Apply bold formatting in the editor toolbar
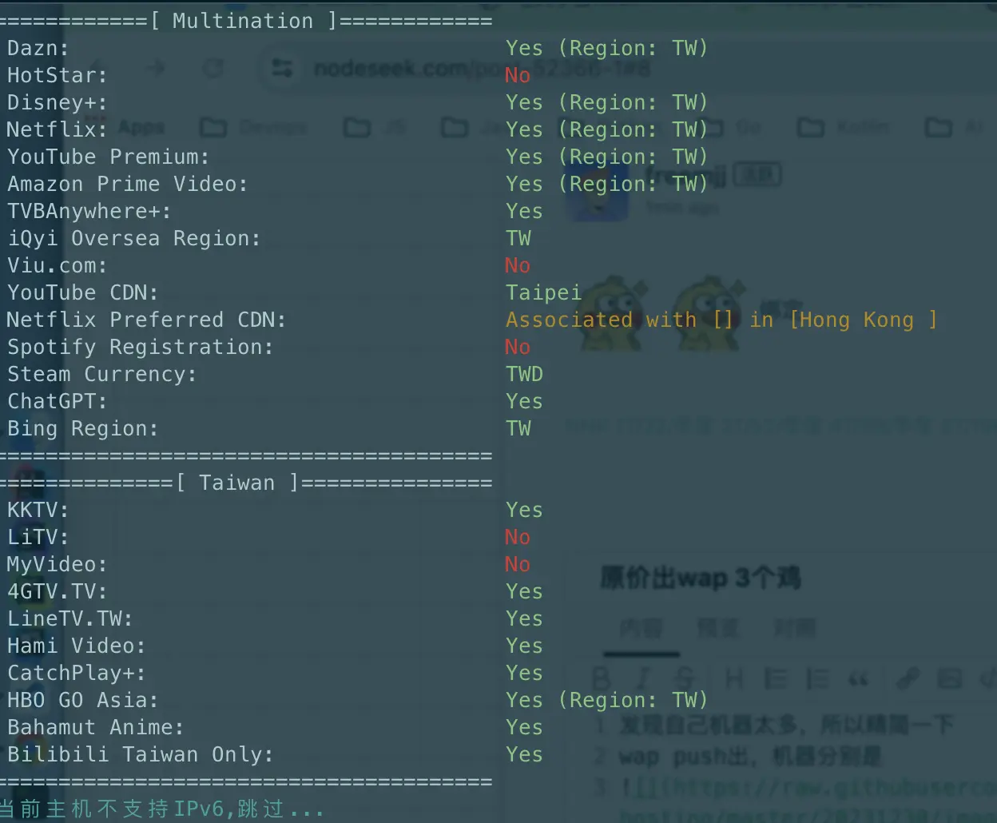 tap(601, 679)
